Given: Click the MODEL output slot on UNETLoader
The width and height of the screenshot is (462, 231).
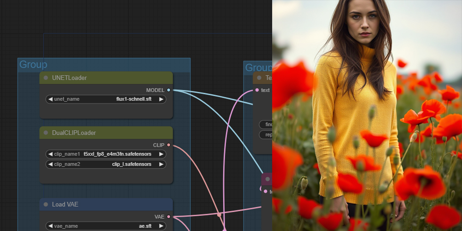Looking at the screenshot, I should coord(169,90).
